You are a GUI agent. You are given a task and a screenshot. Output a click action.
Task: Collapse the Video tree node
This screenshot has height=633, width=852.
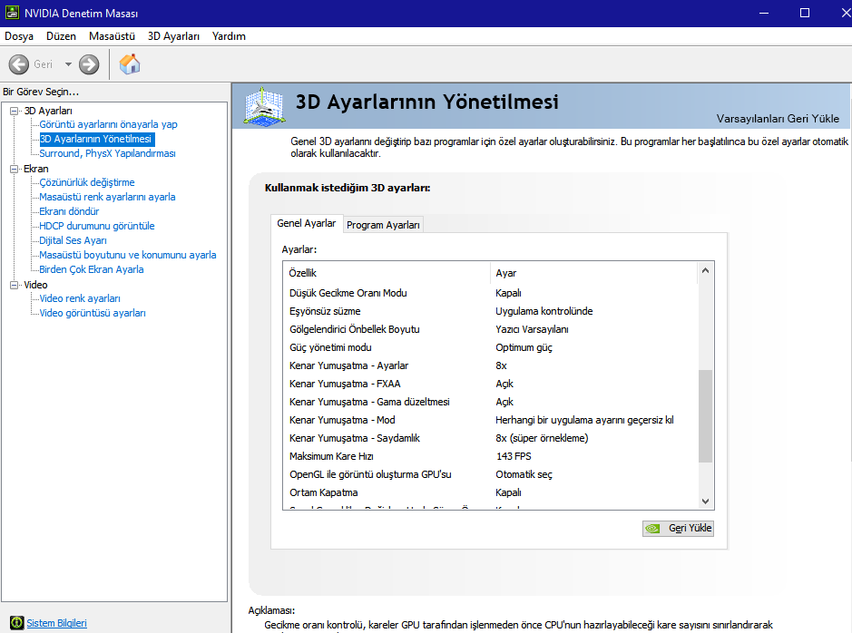[x=15, y=285]
